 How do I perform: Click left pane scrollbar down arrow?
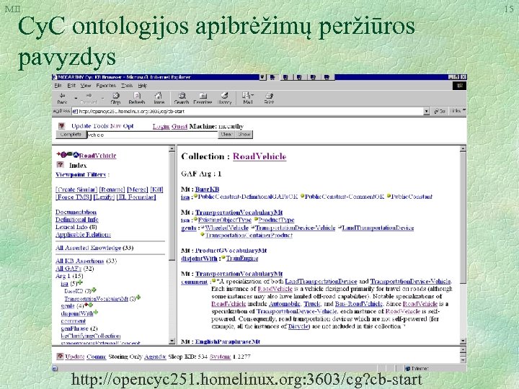click(172, 341)
